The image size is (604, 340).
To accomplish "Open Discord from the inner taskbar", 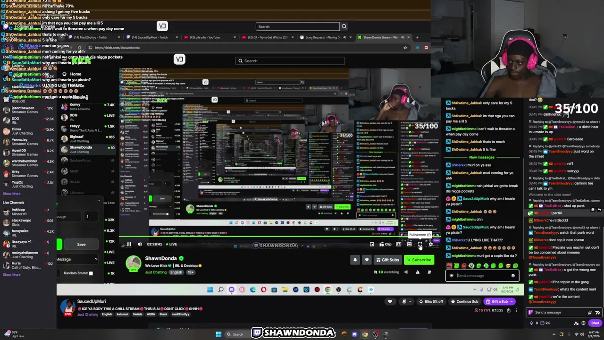I will pyautogui.click(x=232, y=289).
